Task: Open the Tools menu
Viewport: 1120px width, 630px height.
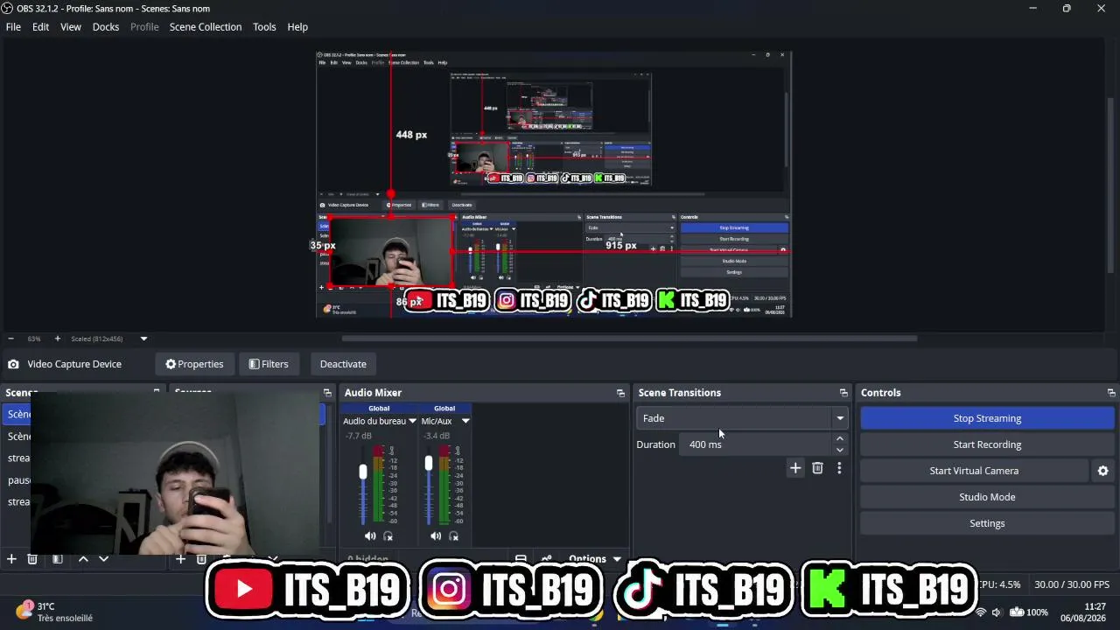Action: point(264,27)
